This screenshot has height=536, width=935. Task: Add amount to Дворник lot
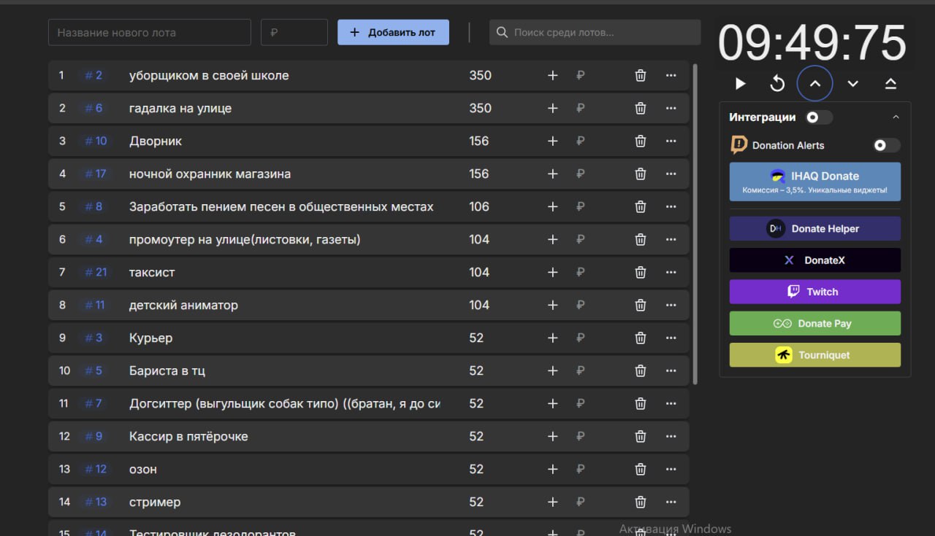[x=552, y=141]
